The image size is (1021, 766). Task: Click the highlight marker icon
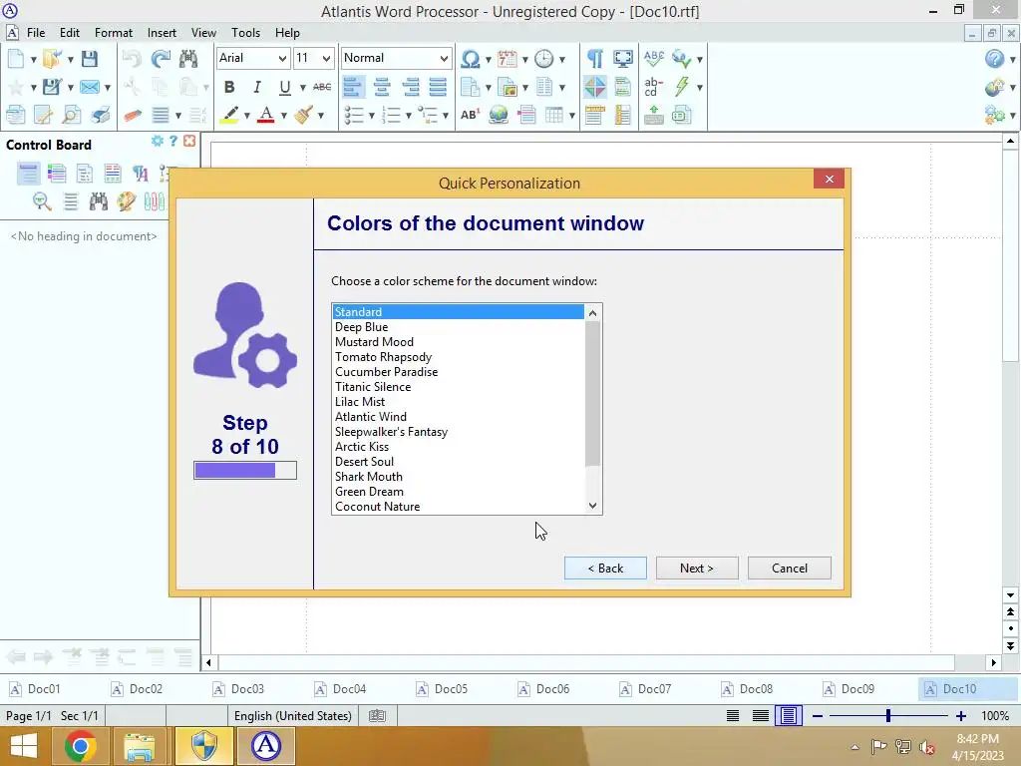click(x=229, y=116)
